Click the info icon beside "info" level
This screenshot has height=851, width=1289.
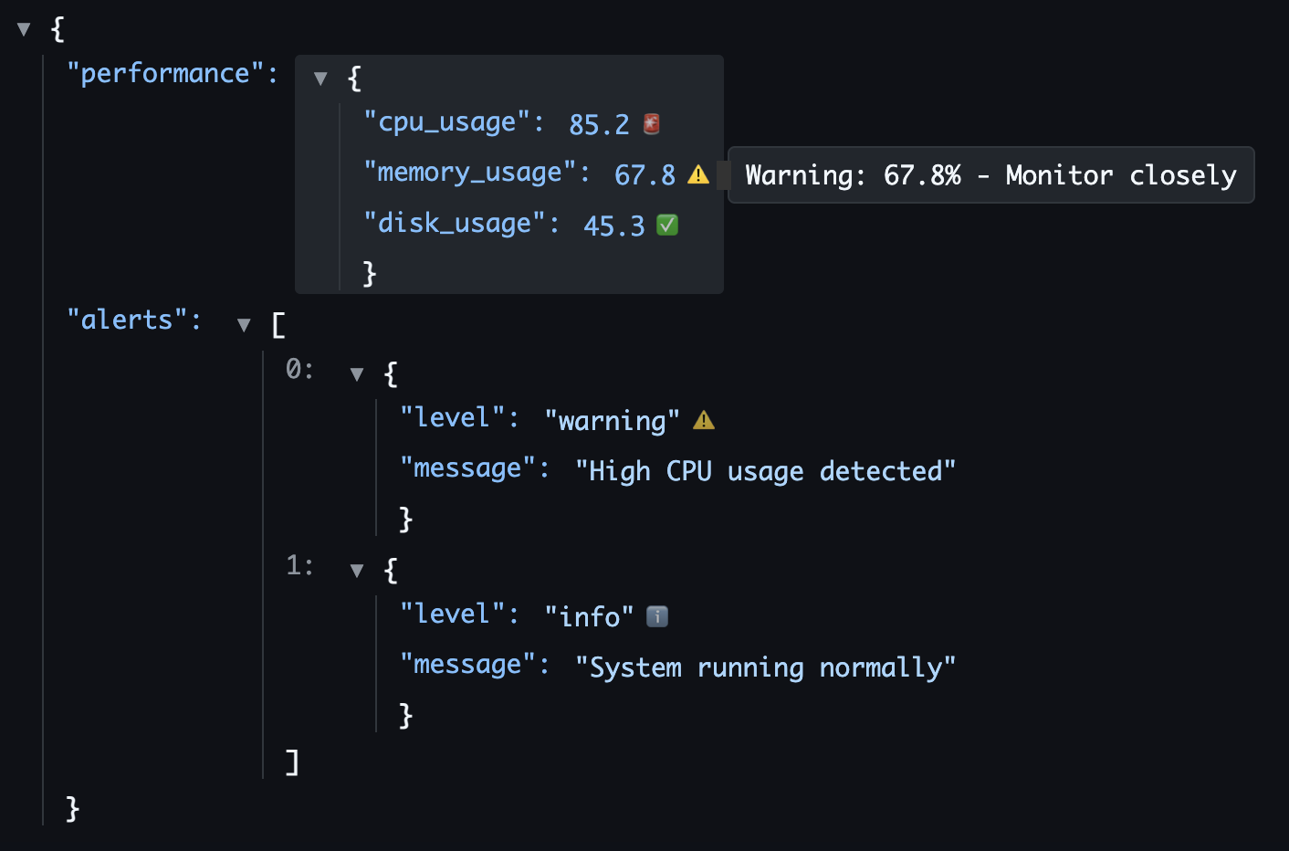(657, 615)
